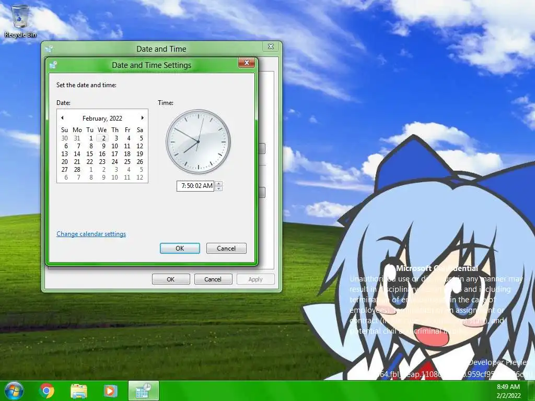
Task: Select February 6 in second calendar row
Action: 66,146
